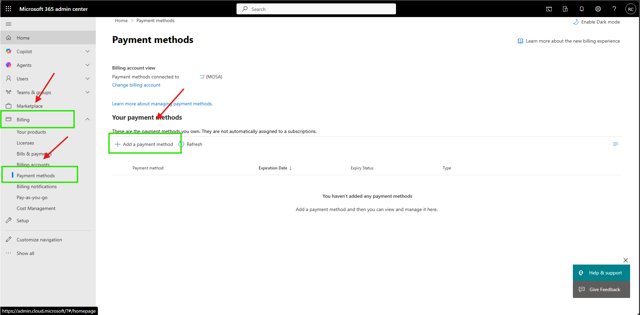Screen dimensions: 640x315
Task: Open Learn more about managing payment methods
Action: (x=163, y=104)
